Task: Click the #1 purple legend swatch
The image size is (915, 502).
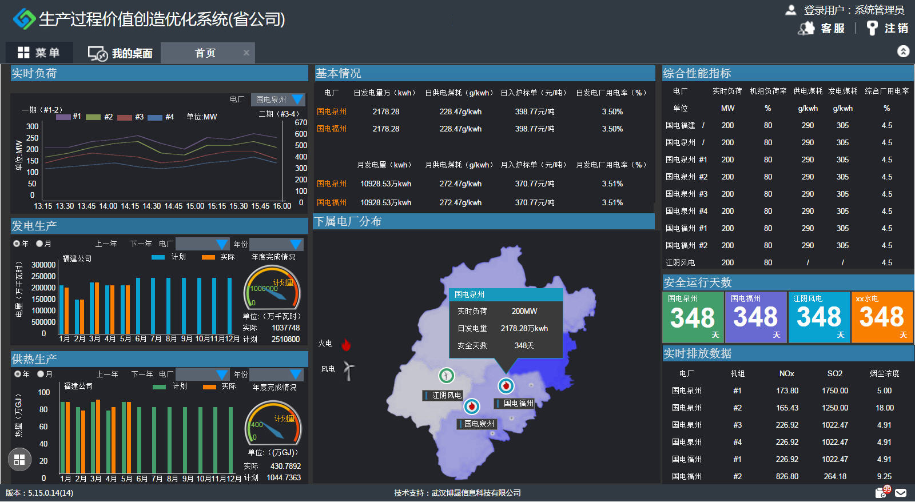Action: coord(63,117)
